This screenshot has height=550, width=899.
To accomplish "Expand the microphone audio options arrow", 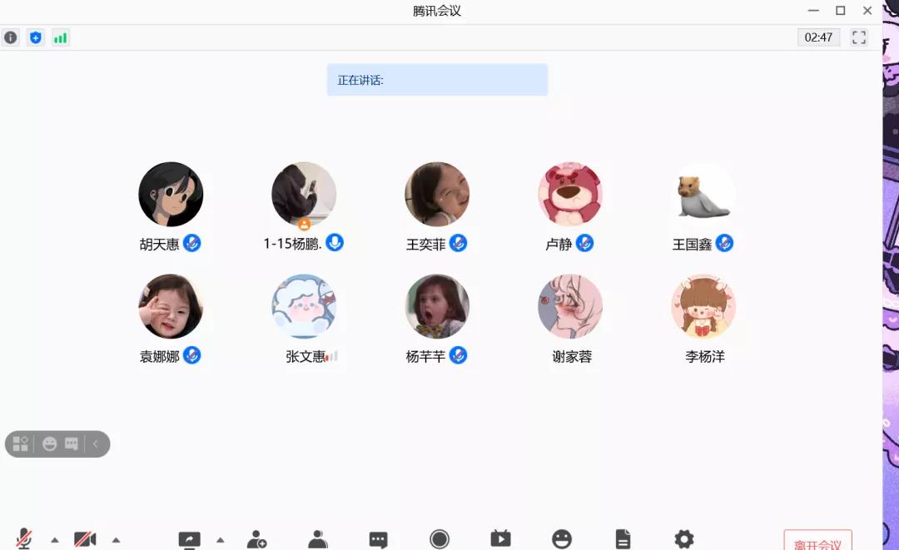I will (55, 539).
